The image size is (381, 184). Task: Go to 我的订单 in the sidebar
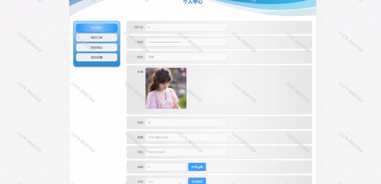point(97,38)
